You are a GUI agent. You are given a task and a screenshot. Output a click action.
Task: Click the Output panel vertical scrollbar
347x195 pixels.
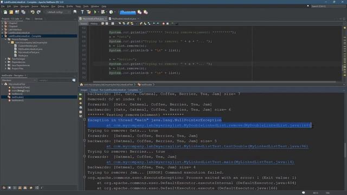(x=345, y=151)
